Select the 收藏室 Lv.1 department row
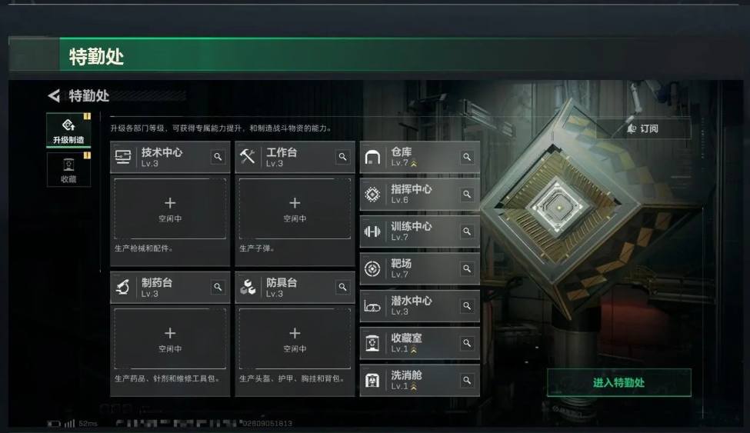The image size is (750, 433). [419, 343]
